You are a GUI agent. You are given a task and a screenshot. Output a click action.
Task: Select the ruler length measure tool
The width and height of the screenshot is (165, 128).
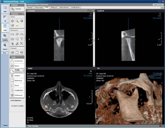point(12,34)
